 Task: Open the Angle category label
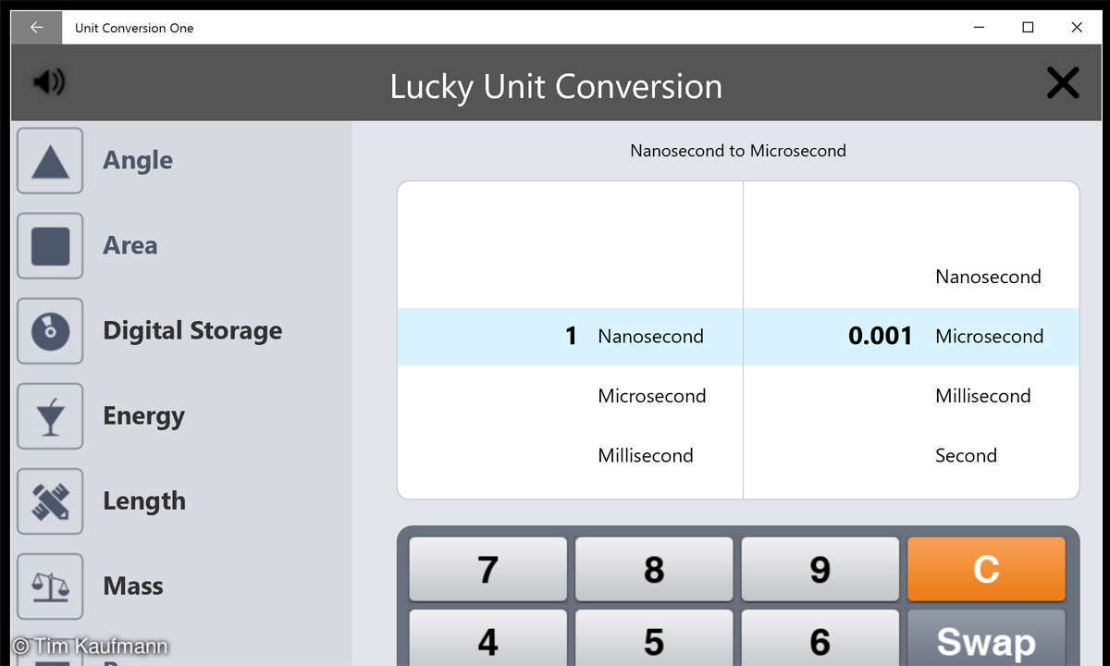138,160
